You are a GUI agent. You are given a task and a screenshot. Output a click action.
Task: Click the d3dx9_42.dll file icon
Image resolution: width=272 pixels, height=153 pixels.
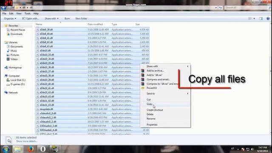pyautogui.click(x=38, y=42)
